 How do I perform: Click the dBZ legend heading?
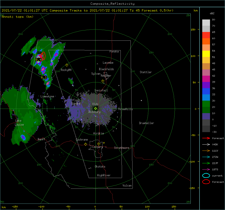[x=212, y=13]
